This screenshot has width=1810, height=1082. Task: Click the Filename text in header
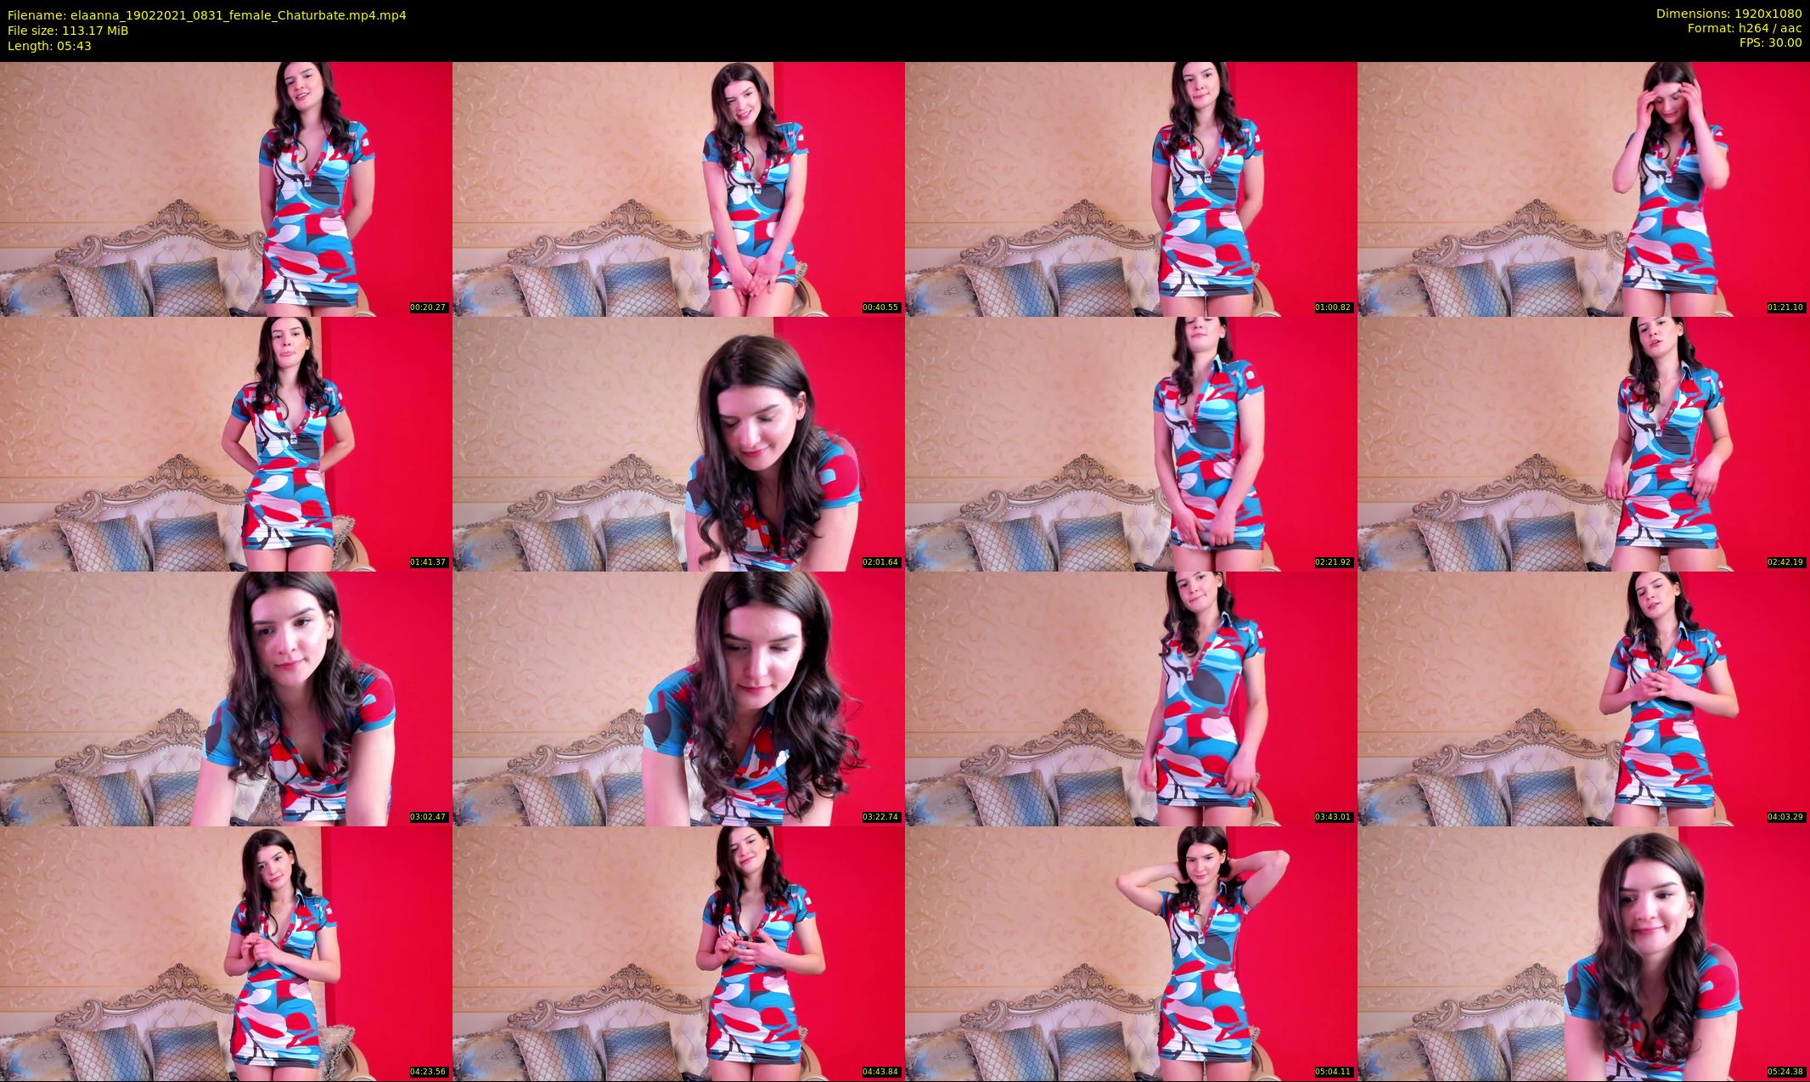207,14
